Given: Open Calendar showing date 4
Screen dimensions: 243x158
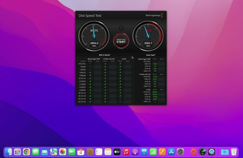Looking at the screenshot, I should 81,152.
